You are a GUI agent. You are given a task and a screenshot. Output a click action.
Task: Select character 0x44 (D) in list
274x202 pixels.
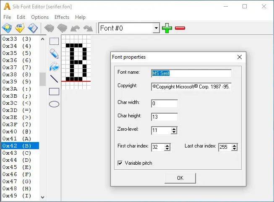(20, 160)
